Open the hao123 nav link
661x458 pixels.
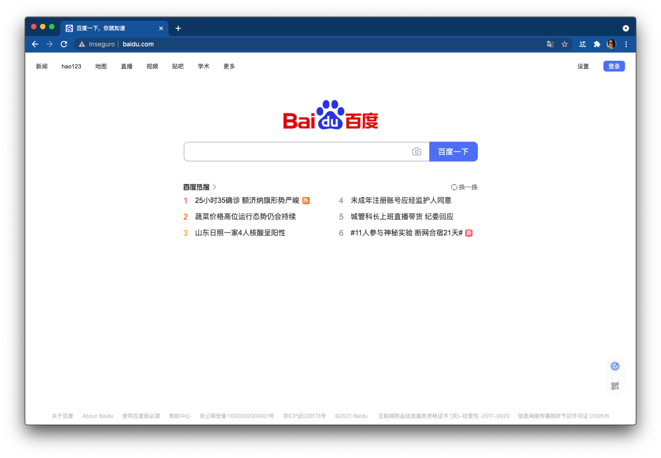71,66
